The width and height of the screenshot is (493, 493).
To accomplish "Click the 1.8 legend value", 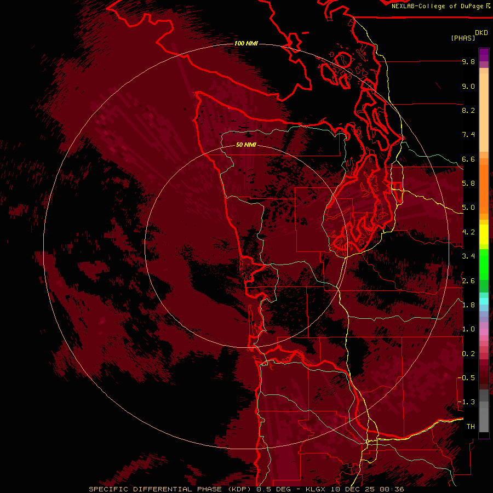I will (468, 305).
